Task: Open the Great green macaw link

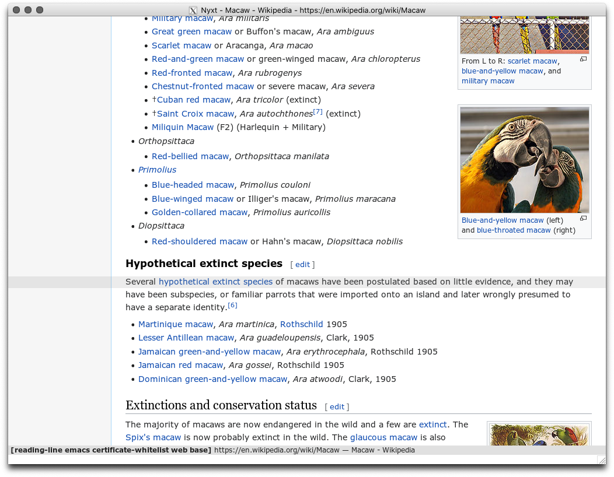Action: point(191,31)
